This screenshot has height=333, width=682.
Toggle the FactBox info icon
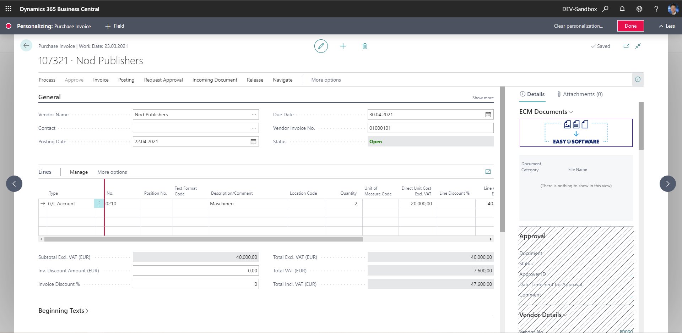click(x=638, y=79)
